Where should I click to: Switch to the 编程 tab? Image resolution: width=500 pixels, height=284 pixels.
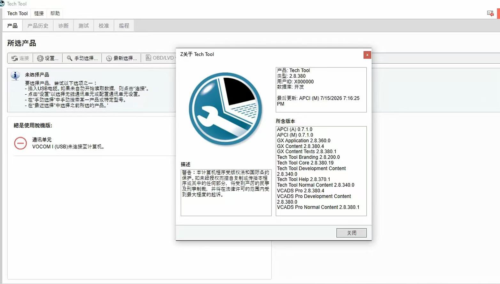pyautogui.click(x=124, y=26)
